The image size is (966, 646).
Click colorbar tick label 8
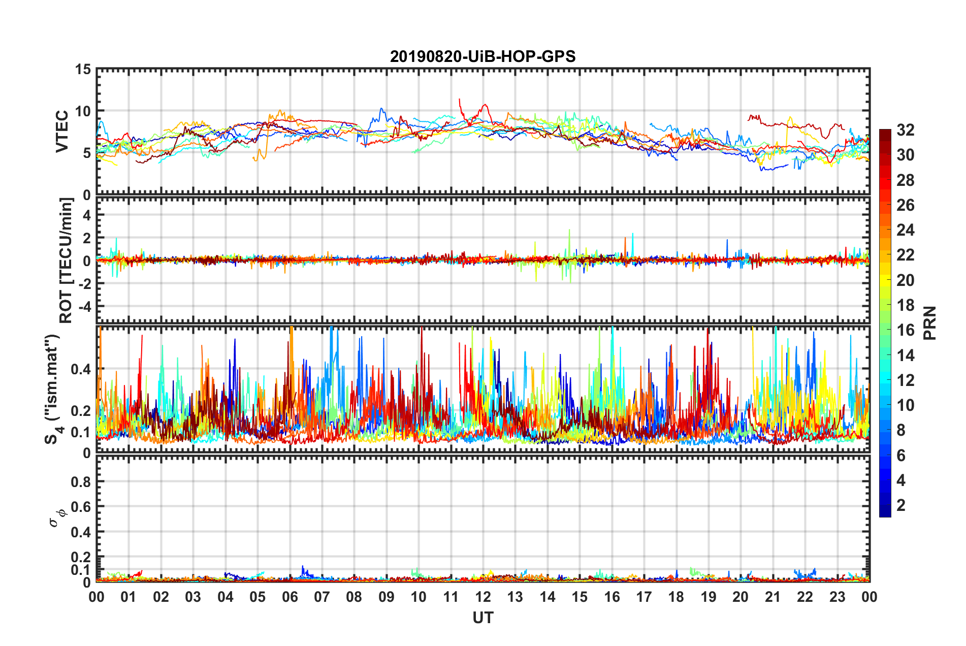(x=901, y=430)
